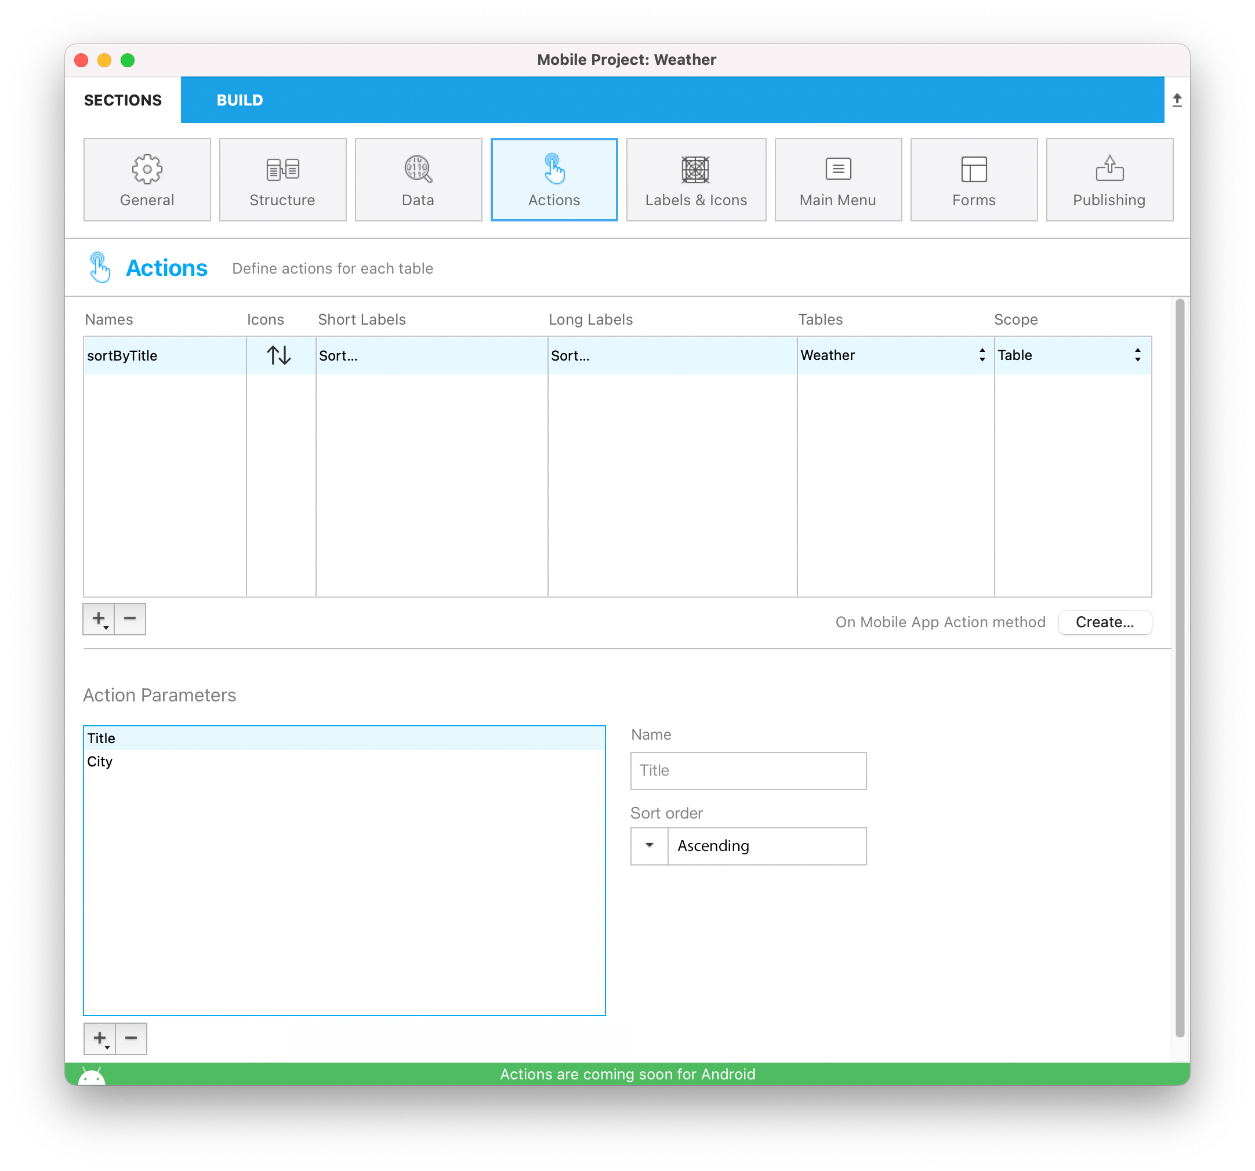Click the add parameter plus button below Action Parameters
1255x1171 pixels.
point(100,1039)
